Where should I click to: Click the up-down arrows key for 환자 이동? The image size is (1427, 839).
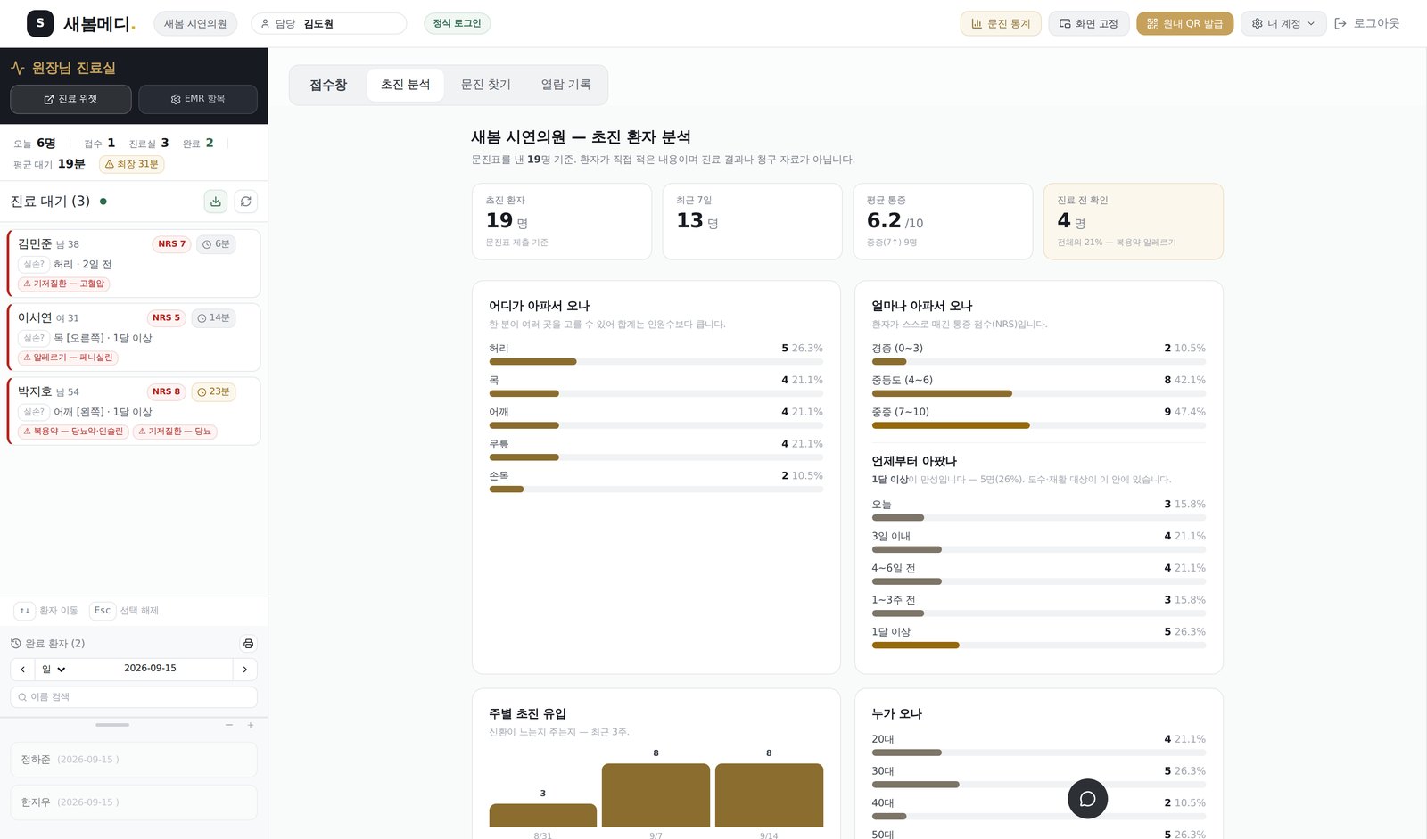(x=25, y=611)
